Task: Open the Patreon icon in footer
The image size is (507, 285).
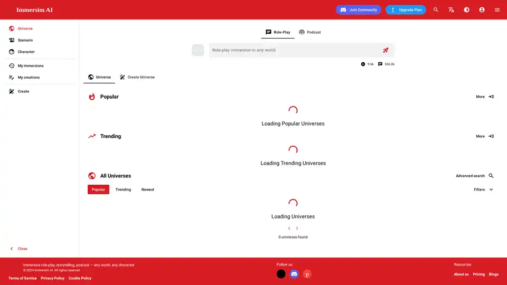Action: (x=307, y=274)
